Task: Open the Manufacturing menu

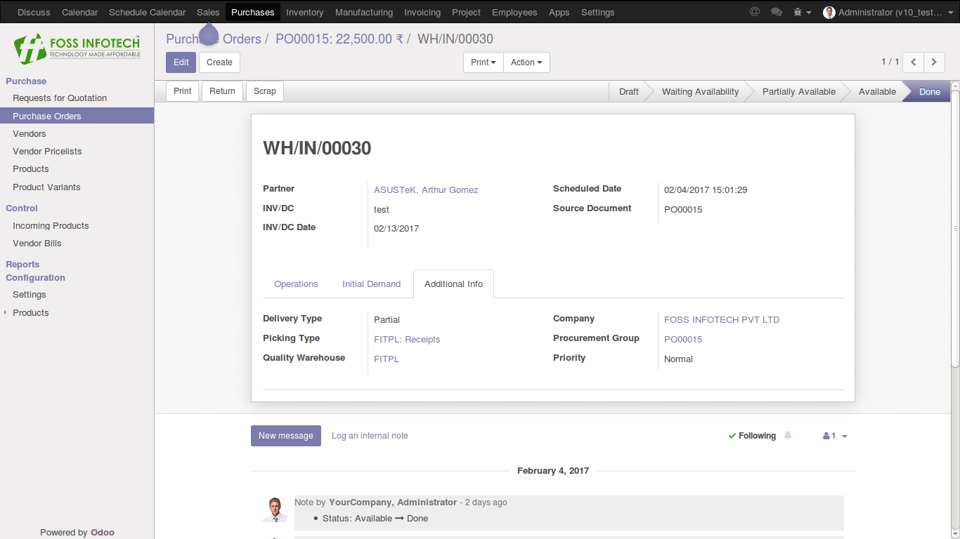Action: (364, 12)
